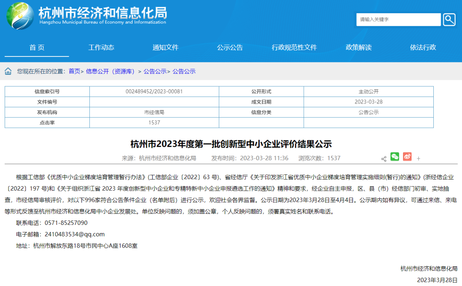
Task: Click the article title heading
Action: (x=231, y=144)
